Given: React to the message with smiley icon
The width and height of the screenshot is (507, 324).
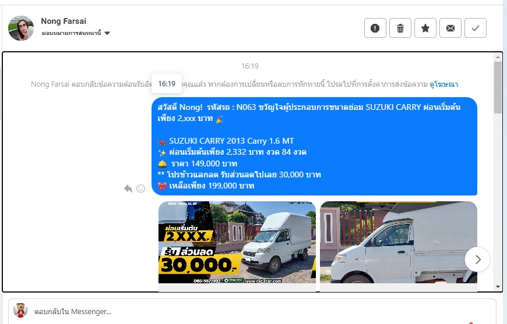Looking at the screenshot, I should point(140,188).
